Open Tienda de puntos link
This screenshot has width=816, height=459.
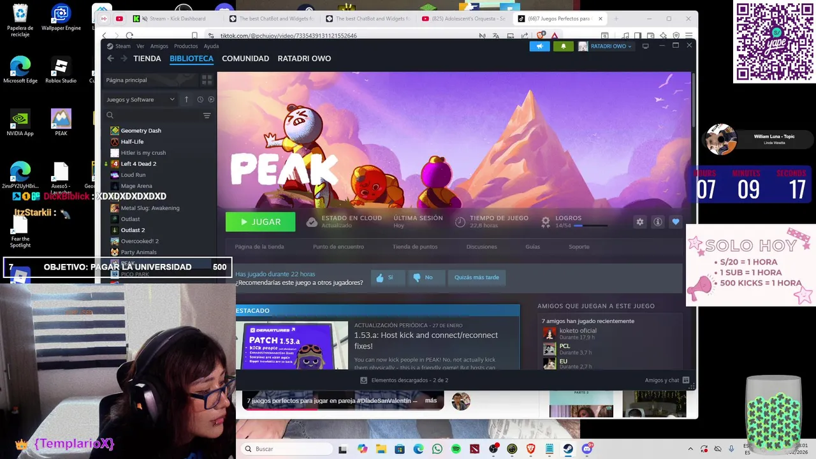pyautogui.click(x=415, y=247)
